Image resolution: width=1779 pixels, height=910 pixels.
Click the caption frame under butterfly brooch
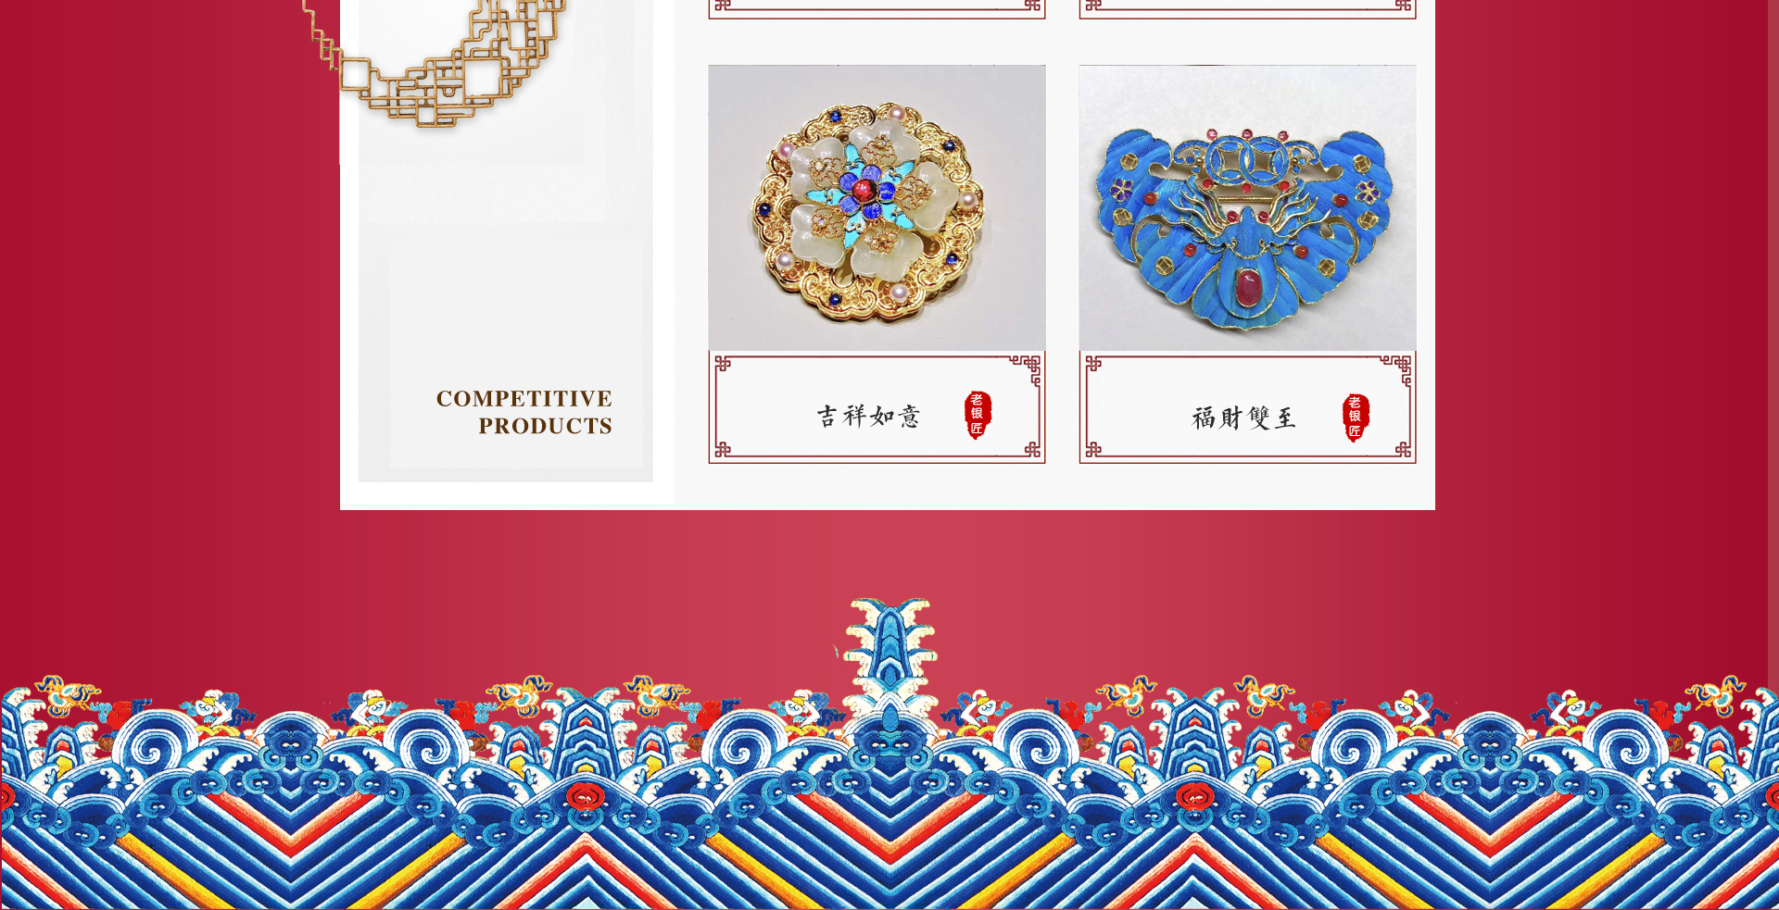(1247, 407)
